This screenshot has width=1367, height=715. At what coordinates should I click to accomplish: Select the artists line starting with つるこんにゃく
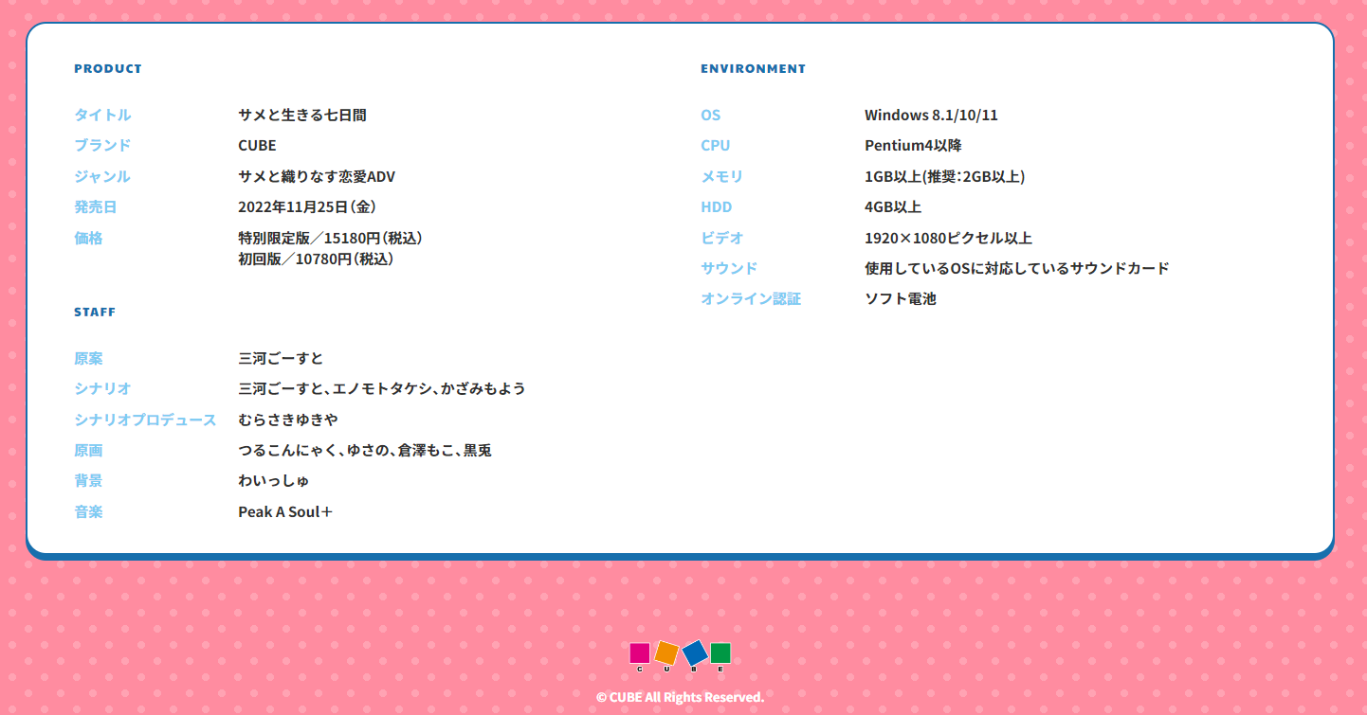[365, 450]
